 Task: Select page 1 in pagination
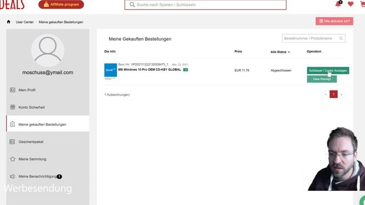[334, 94]
